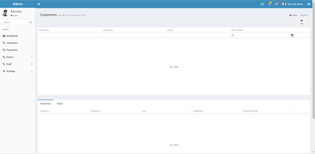Open the control sidebar gears icon

(309, 4)
